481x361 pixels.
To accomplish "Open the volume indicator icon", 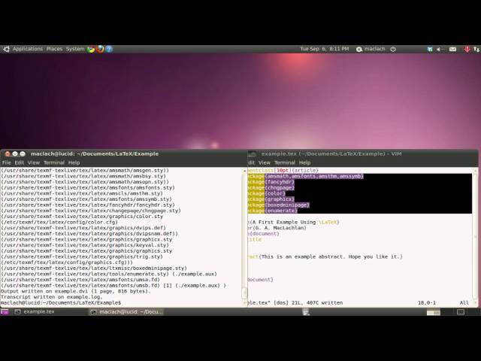I will point(440,49).
